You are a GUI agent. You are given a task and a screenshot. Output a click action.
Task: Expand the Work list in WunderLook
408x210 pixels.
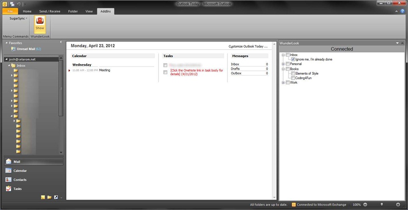(x=283, y=83)
